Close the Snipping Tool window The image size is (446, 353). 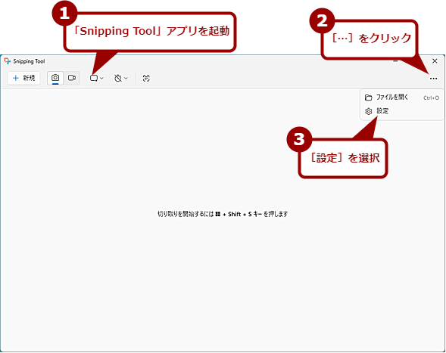435,61
